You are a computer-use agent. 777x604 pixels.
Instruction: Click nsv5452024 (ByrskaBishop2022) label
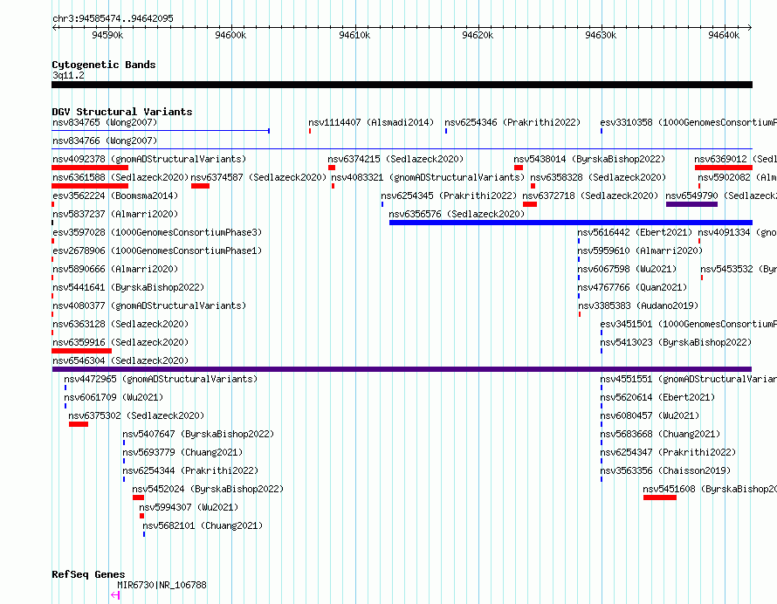click(208, 489)
